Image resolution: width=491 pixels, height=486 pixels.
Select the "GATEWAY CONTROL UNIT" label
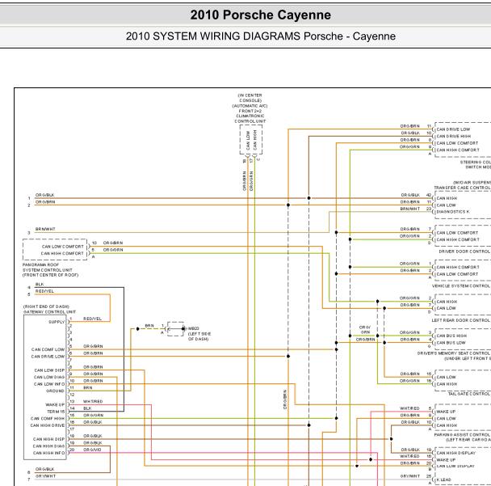(x=50, y=311)
